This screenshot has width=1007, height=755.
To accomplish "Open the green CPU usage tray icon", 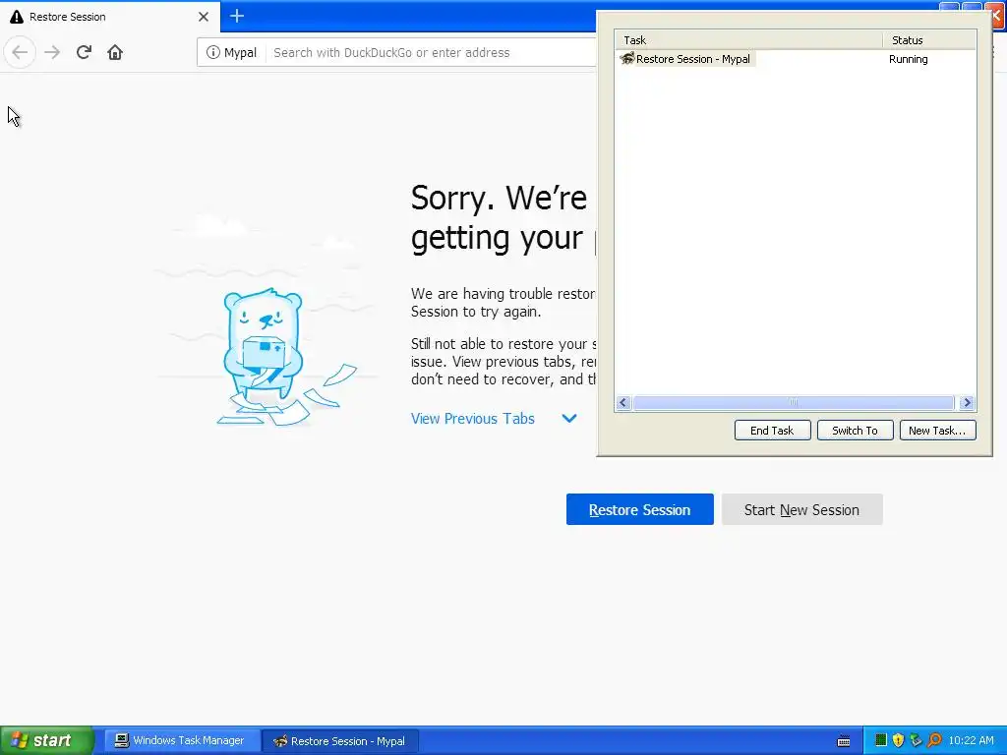I will click(x=881, y=740).
